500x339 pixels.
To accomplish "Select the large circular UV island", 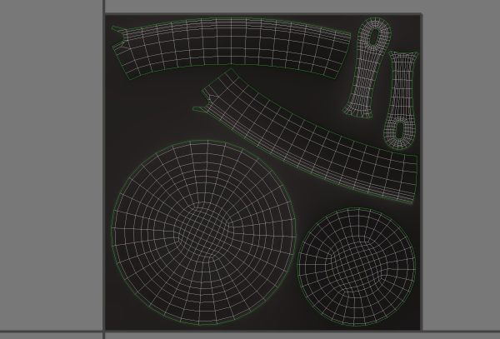I will pos(203,232).
